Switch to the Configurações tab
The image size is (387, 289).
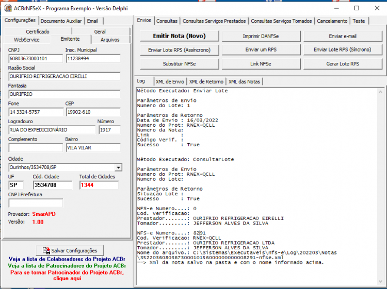[20, 20]
